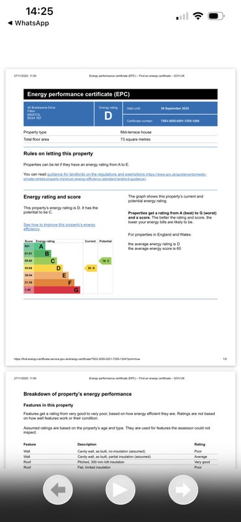Viewport: 241px width, 522px height.
Task: Click the Energy performance certificate header bar
Action: [x=120, y=94]
